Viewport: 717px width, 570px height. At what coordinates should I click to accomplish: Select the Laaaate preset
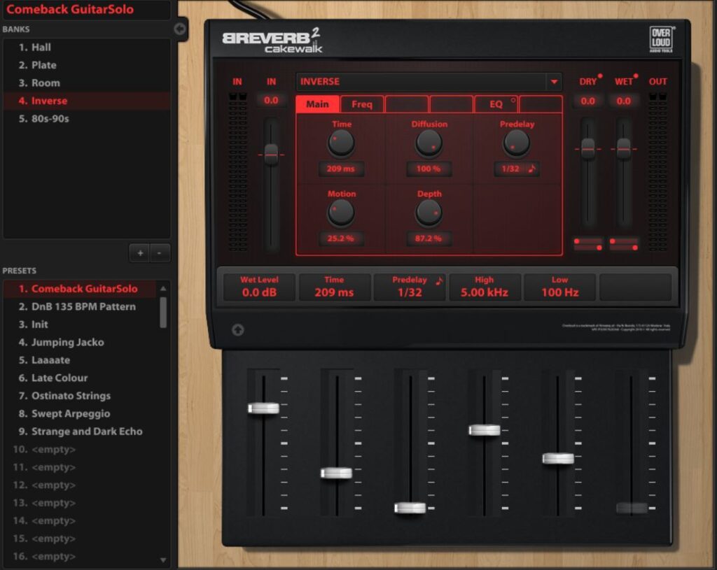pos(81,360)
